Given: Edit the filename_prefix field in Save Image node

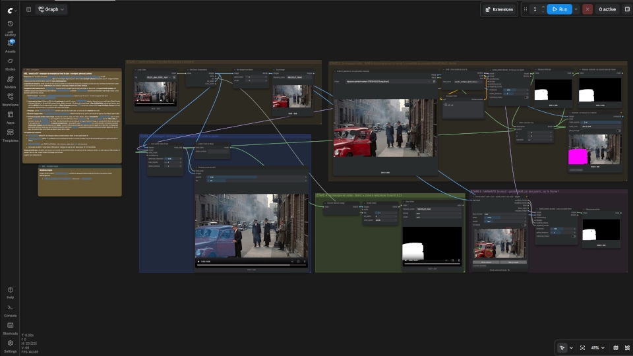Looking at the screenshot, I should (299, 77).
